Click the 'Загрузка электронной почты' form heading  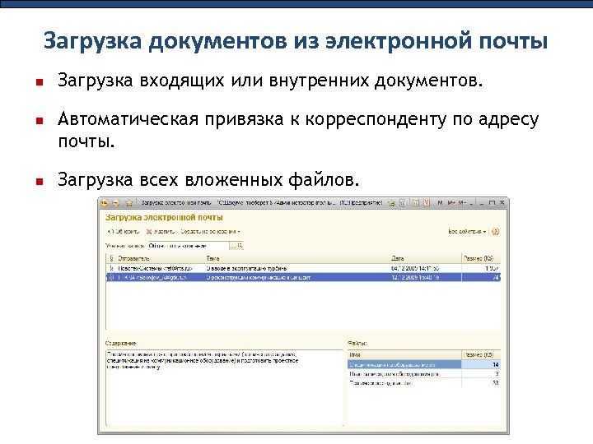tap(164, 217)
